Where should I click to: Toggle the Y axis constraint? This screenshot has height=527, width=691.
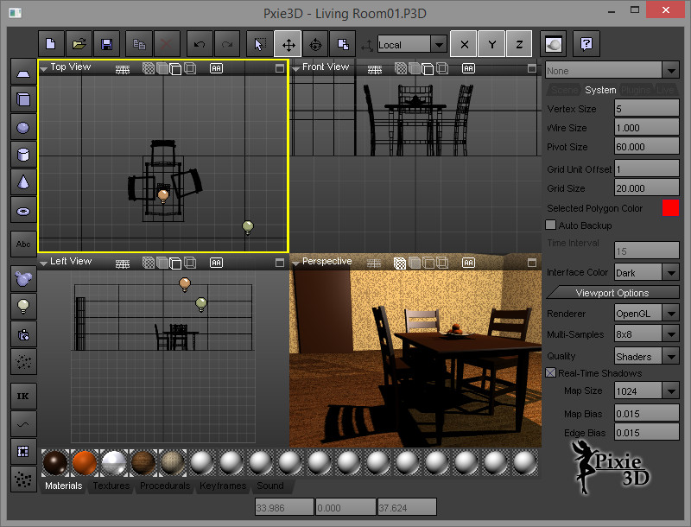pyautogui.click(x=491, y=44)
